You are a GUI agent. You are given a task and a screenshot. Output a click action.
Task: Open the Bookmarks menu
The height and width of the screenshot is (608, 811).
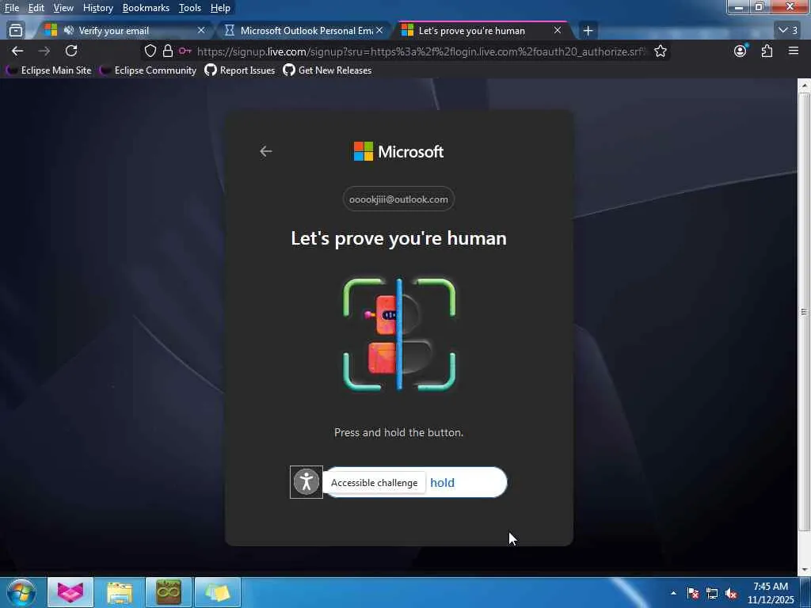coord(146,8)
